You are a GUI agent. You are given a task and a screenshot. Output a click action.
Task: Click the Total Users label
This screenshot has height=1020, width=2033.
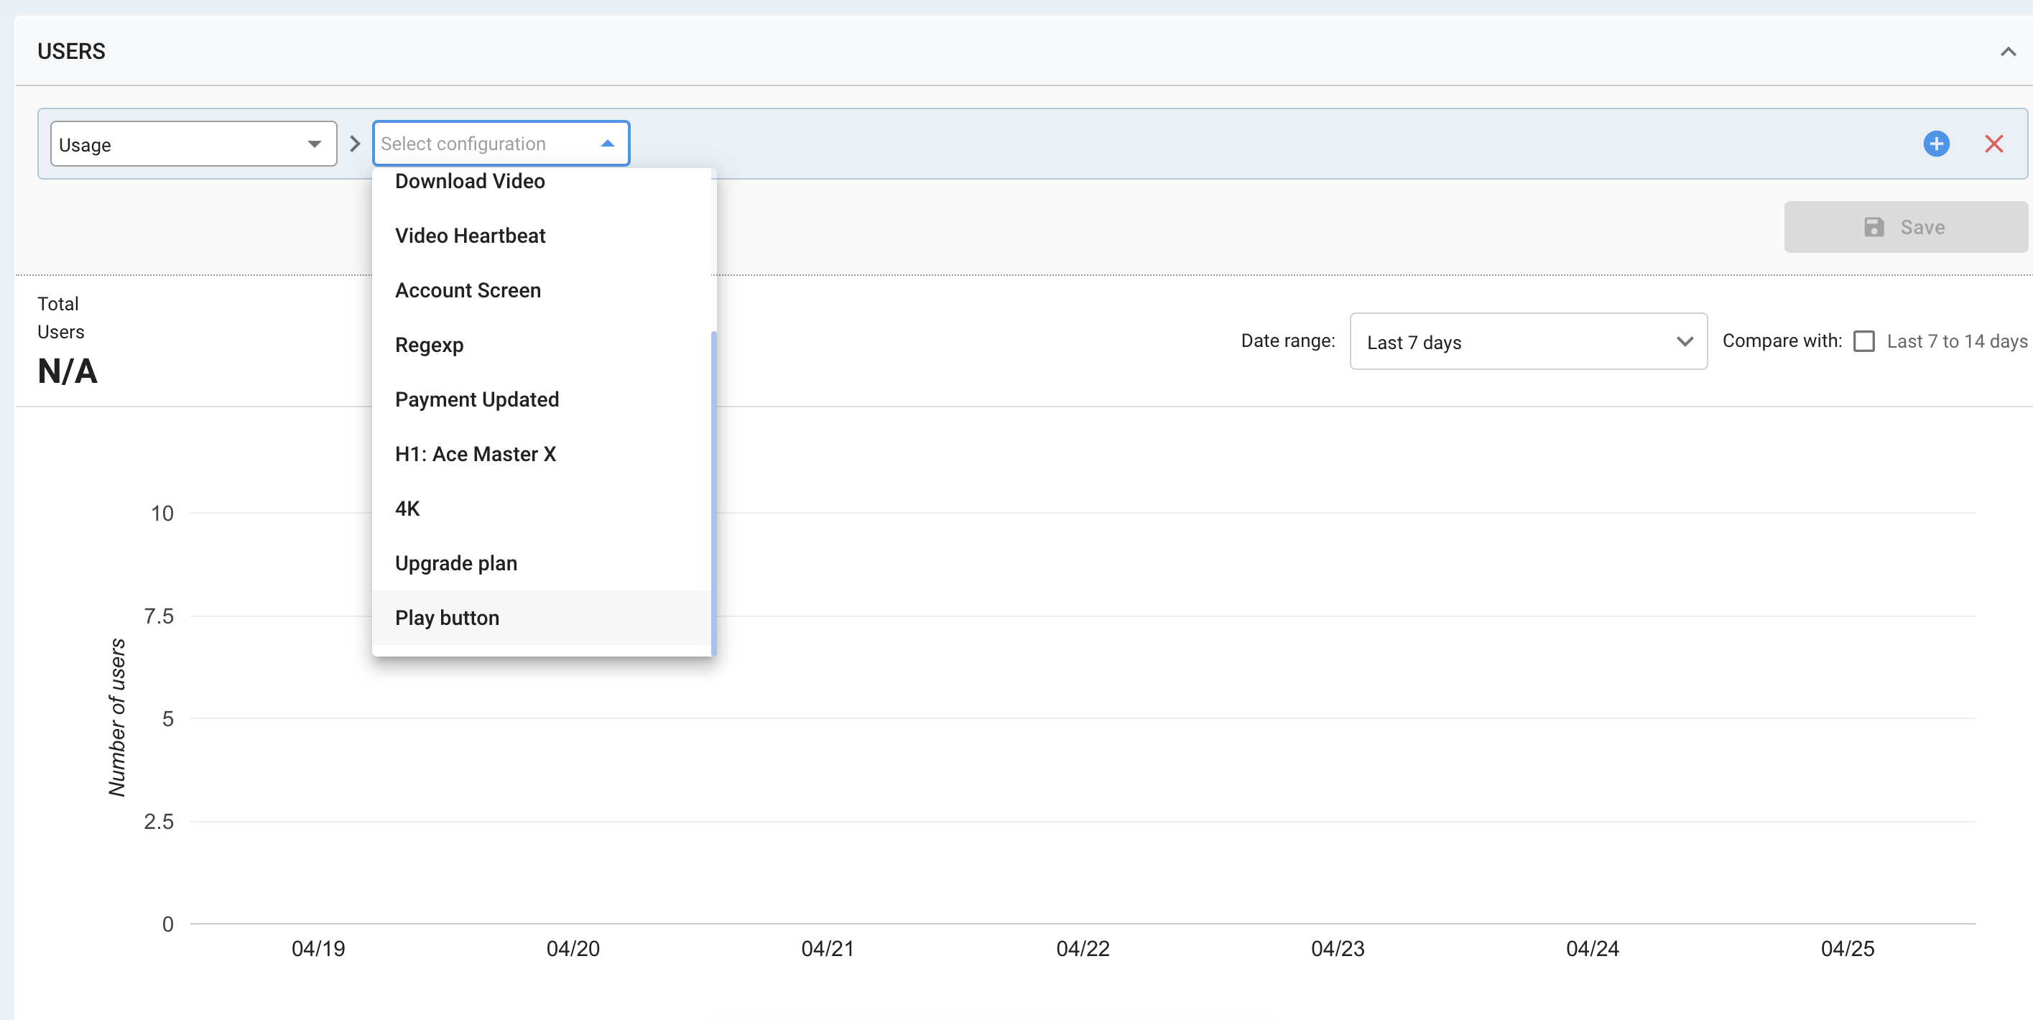[61, 318]
